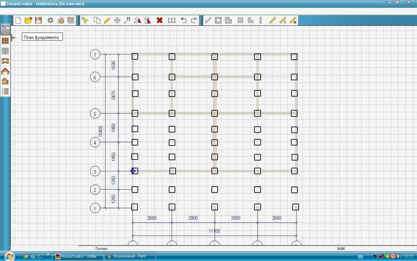Viewport: 417px width, 261px height.
Task: Create a new project file
Action: (18, 20)
